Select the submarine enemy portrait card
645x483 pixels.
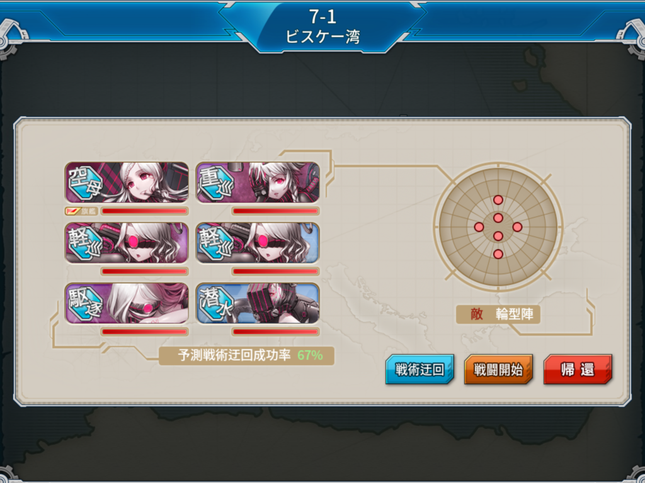click(258, 303)
